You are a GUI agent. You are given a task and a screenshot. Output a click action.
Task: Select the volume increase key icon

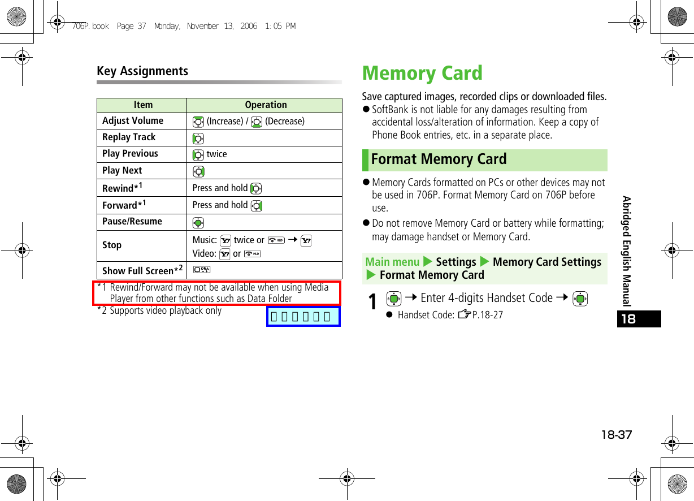click(x=197, y=122)
